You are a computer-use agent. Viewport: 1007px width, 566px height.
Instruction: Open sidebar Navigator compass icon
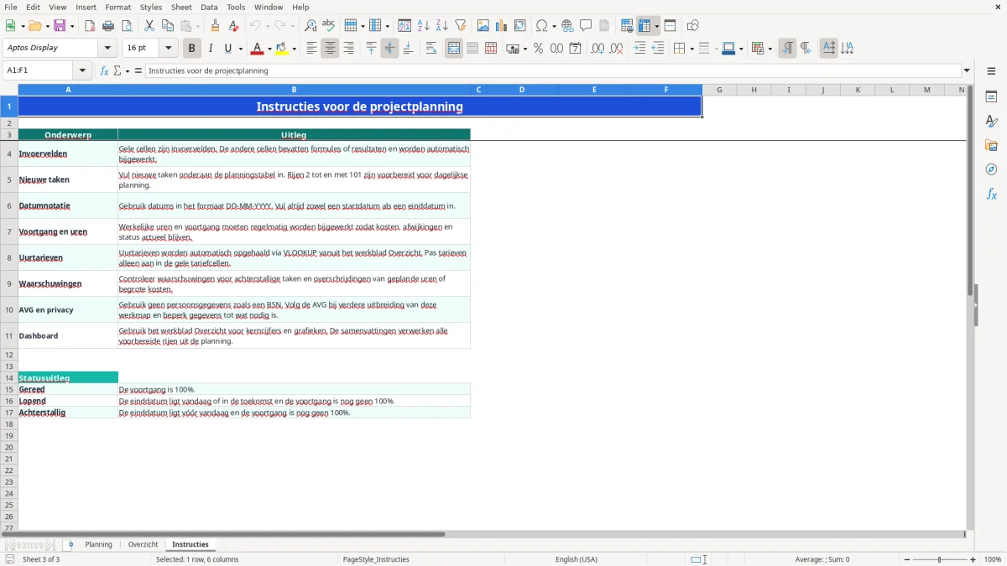point(991,170)
